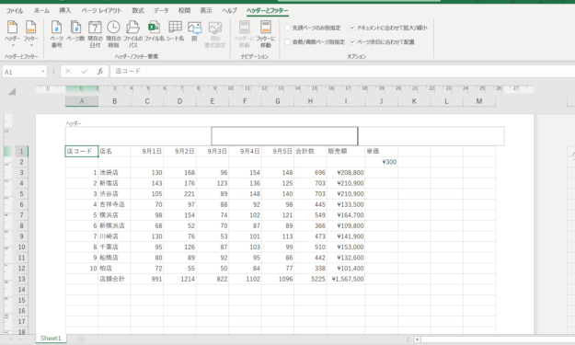
Task: Open the ファイル menu tab
Action: point(15,11)
